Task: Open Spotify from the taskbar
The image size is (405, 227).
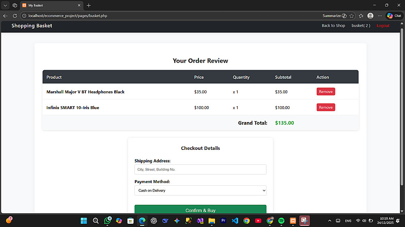Action: click(281, 221)
